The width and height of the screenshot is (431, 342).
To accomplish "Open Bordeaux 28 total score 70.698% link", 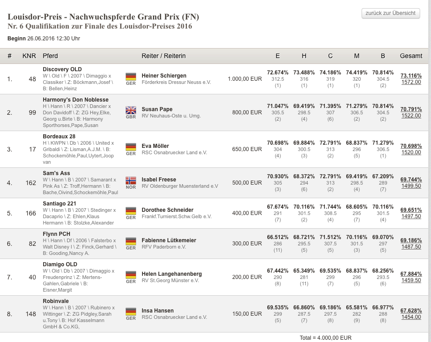I will coord(411,146).
